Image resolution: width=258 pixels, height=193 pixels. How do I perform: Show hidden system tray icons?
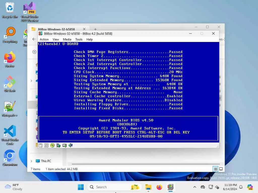click(x=195, y=187)
